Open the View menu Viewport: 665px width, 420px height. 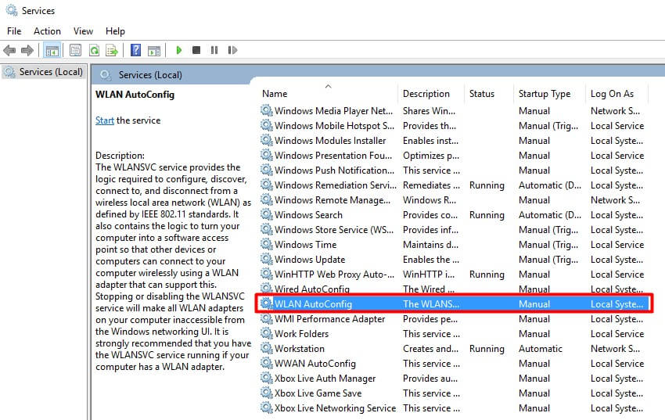(x=83, y=31)
